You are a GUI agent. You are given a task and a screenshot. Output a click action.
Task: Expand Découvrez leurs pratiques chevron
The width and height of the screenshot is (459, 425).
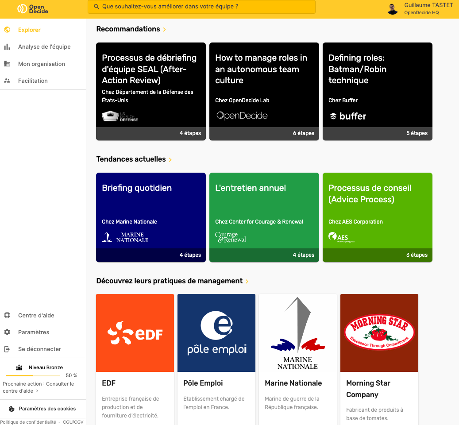pos(247,281)
